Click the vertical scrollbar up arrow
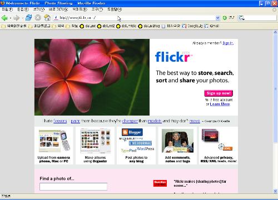The image size is (278, 200). [275, 33]
